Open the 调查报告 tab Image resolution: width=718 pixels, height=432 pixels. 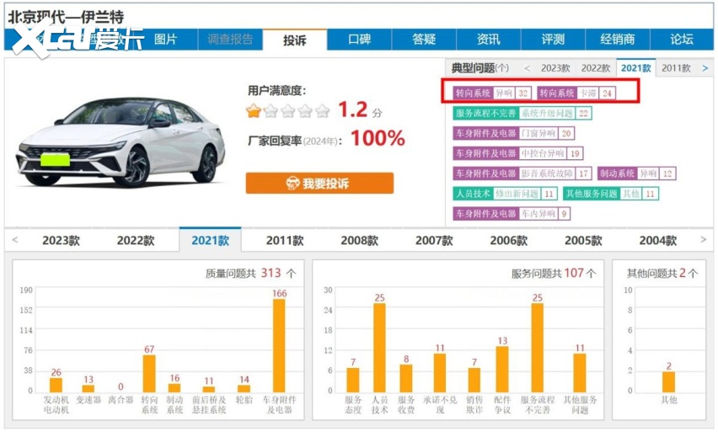(230, 40)
